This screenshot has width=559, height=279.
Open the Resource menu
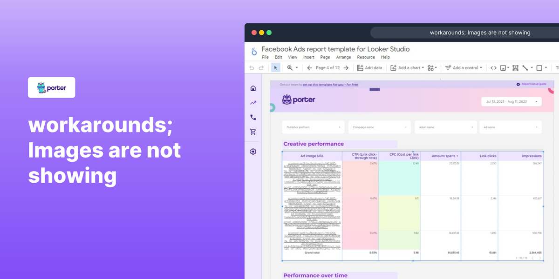coord(366,57)
